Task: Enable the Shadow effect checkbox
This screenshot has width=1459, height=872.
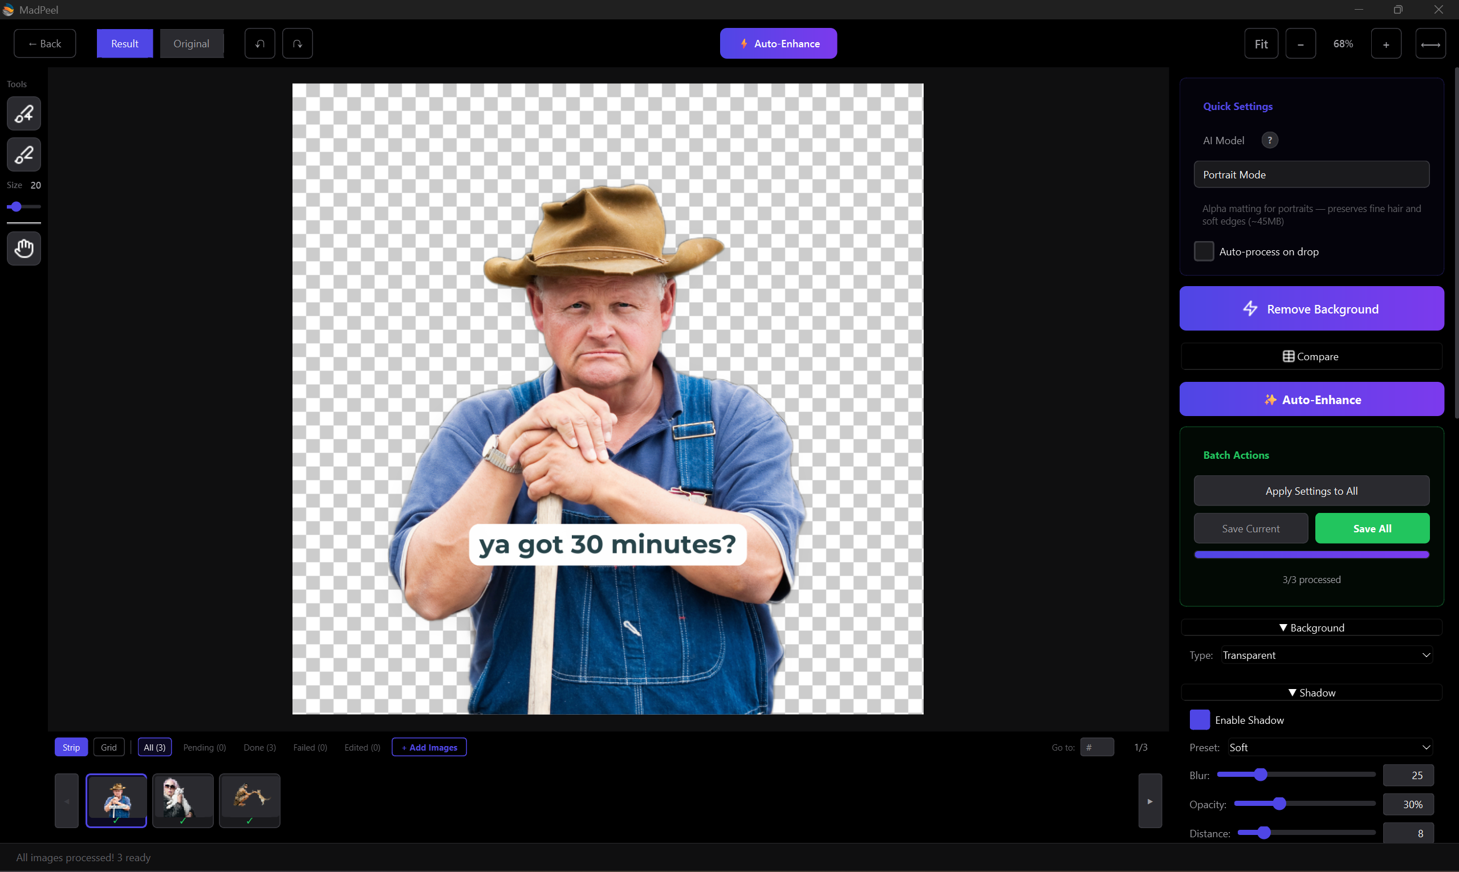Action: click(1200, 719)
